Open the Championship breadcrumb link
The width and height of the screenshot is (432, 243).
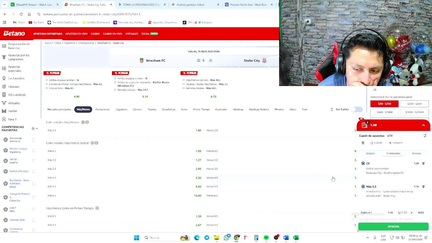[x=86, y=43]
